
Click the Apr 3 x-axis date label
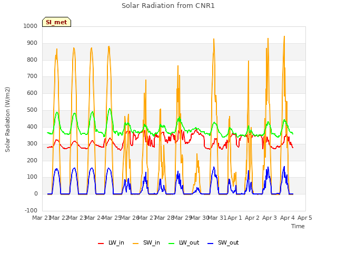pyautogui.click(x=270, y=218)
